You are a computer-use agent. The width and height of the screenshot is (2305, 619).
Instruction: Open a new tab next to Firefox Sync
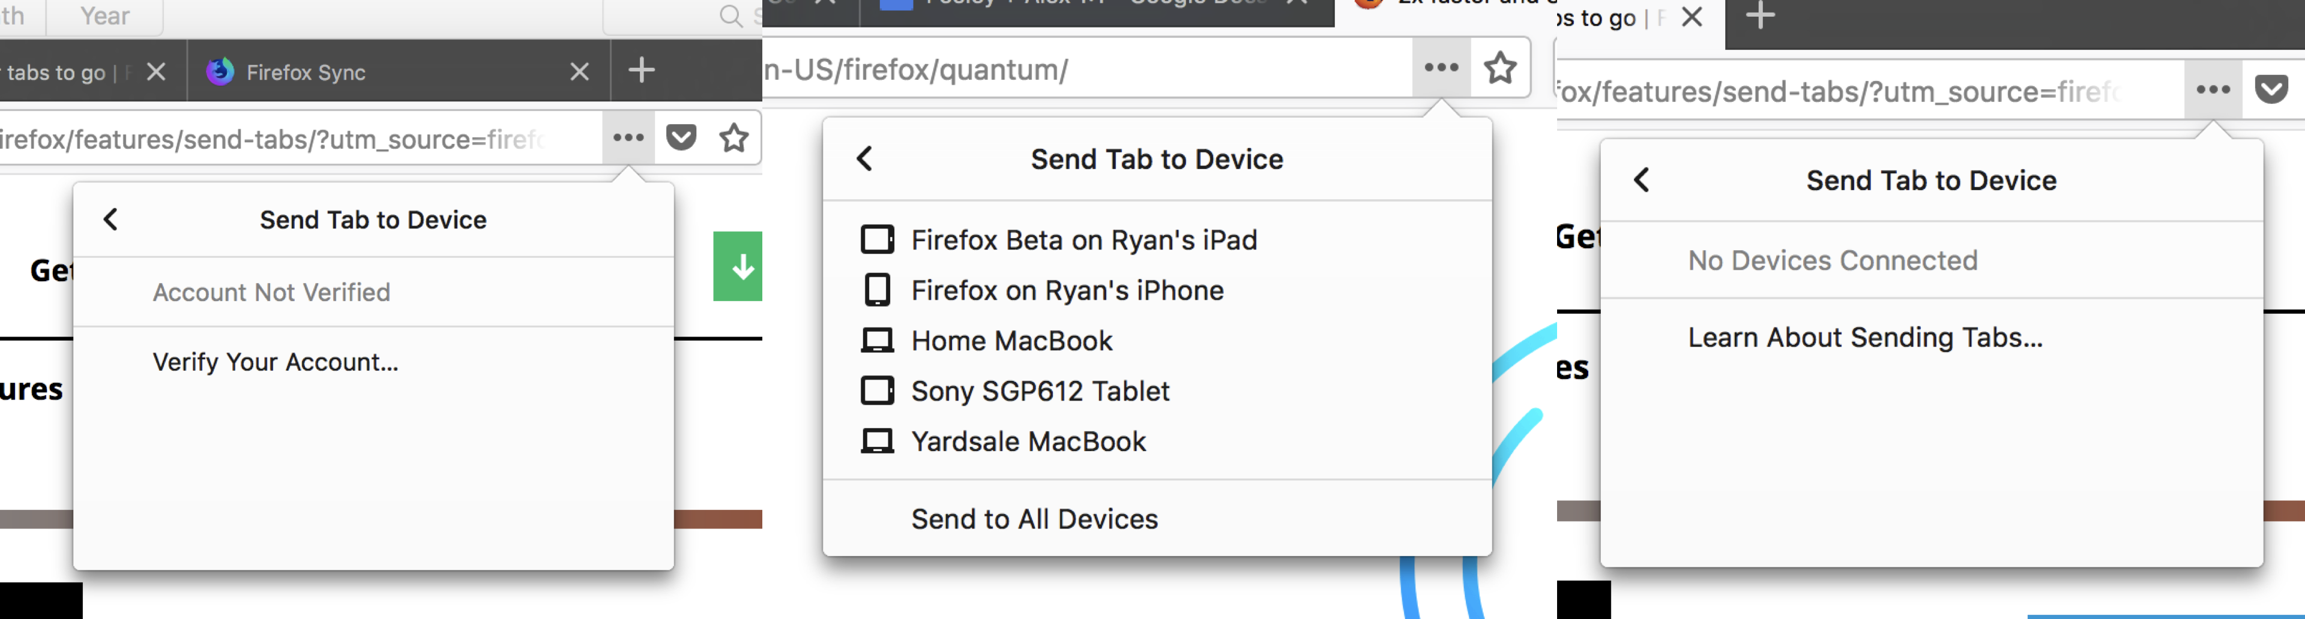pos(642,70)
